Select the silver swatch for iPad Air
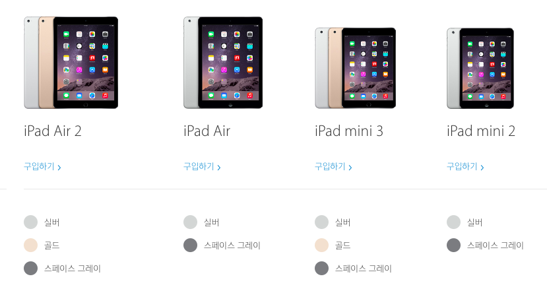Image resolution: width=547 pixels, height=295 pixels. coord(191,222)
